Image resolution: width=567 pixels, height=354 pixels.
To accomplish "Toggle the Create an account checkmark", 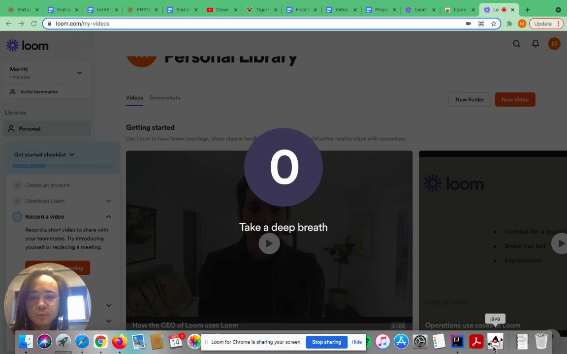I will pos(17,185).
